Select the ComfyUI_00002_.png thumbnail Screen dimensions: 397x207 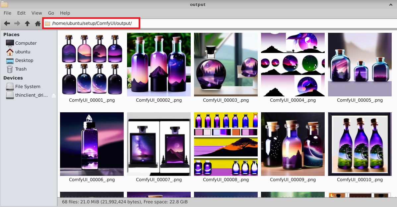[159, 65]
